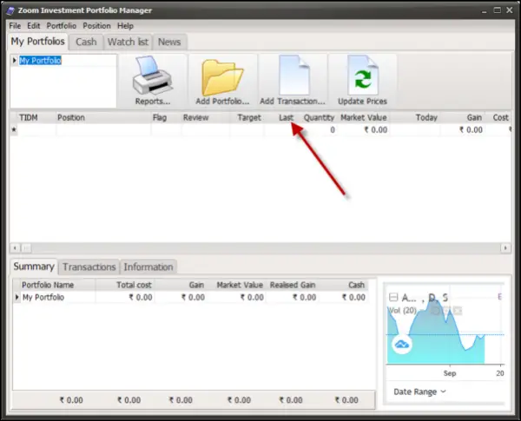Viewport: 521px width, 421px height.
Task: Expand the My Portfolio tree node arrow
Action: [x=14, y=61]
